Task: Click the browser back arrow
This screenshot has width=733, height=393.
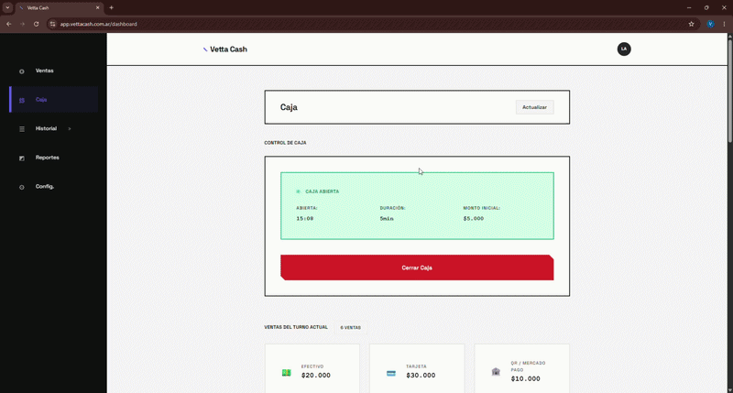Action: pos(9,24)
